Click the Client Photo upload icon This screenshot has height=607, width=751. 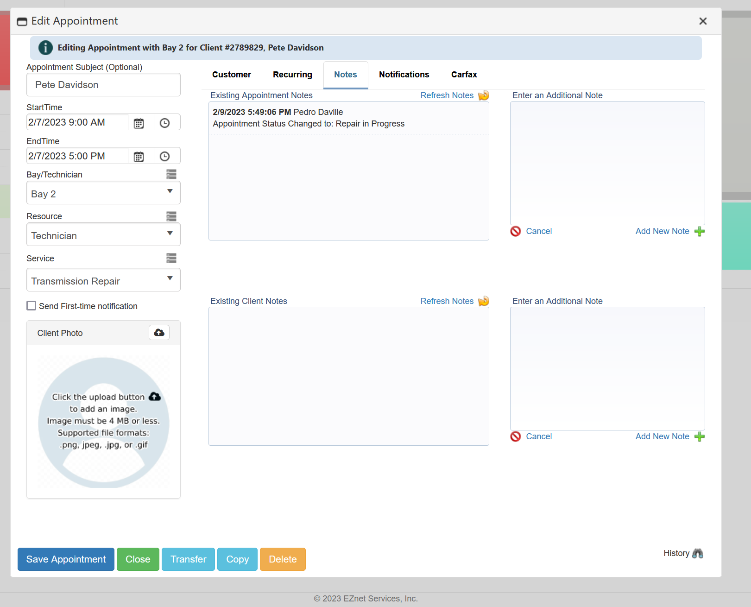159,332
